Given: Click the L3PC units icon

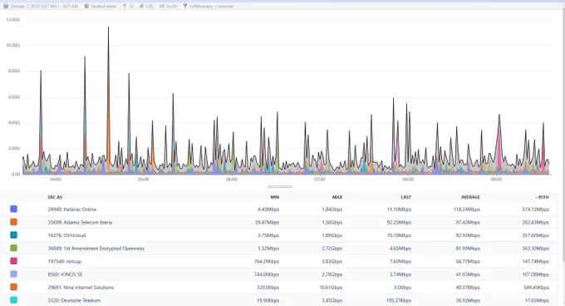Looking at the screenshot, I should [141, 6].
